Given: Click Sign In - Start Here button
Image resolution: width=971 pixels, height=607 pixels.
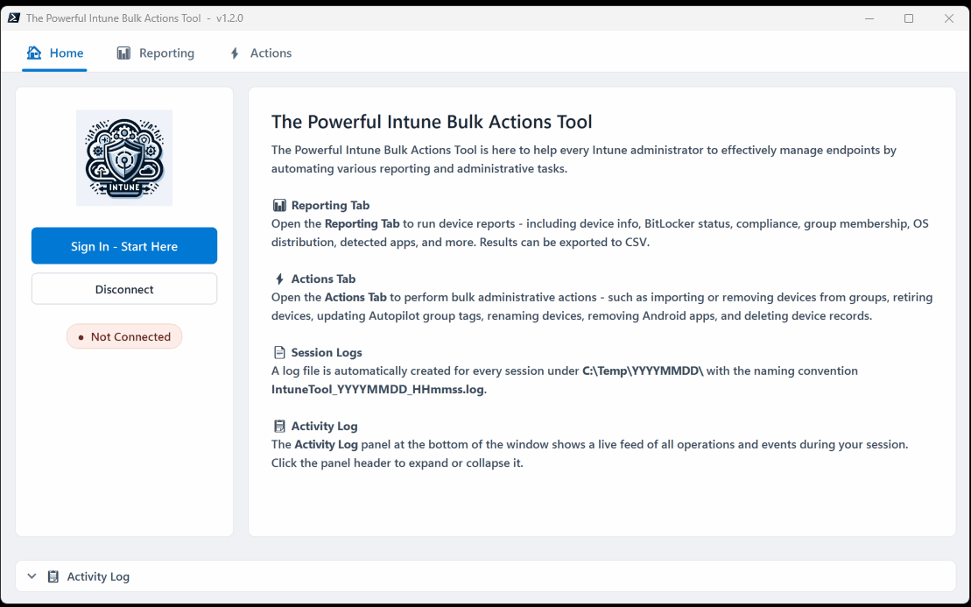Looking at the screenshot, I should [124, 246].
